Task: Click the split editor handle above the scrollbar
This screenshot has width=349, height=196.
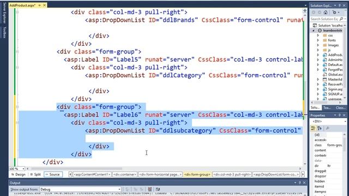Action: (305, 10)
